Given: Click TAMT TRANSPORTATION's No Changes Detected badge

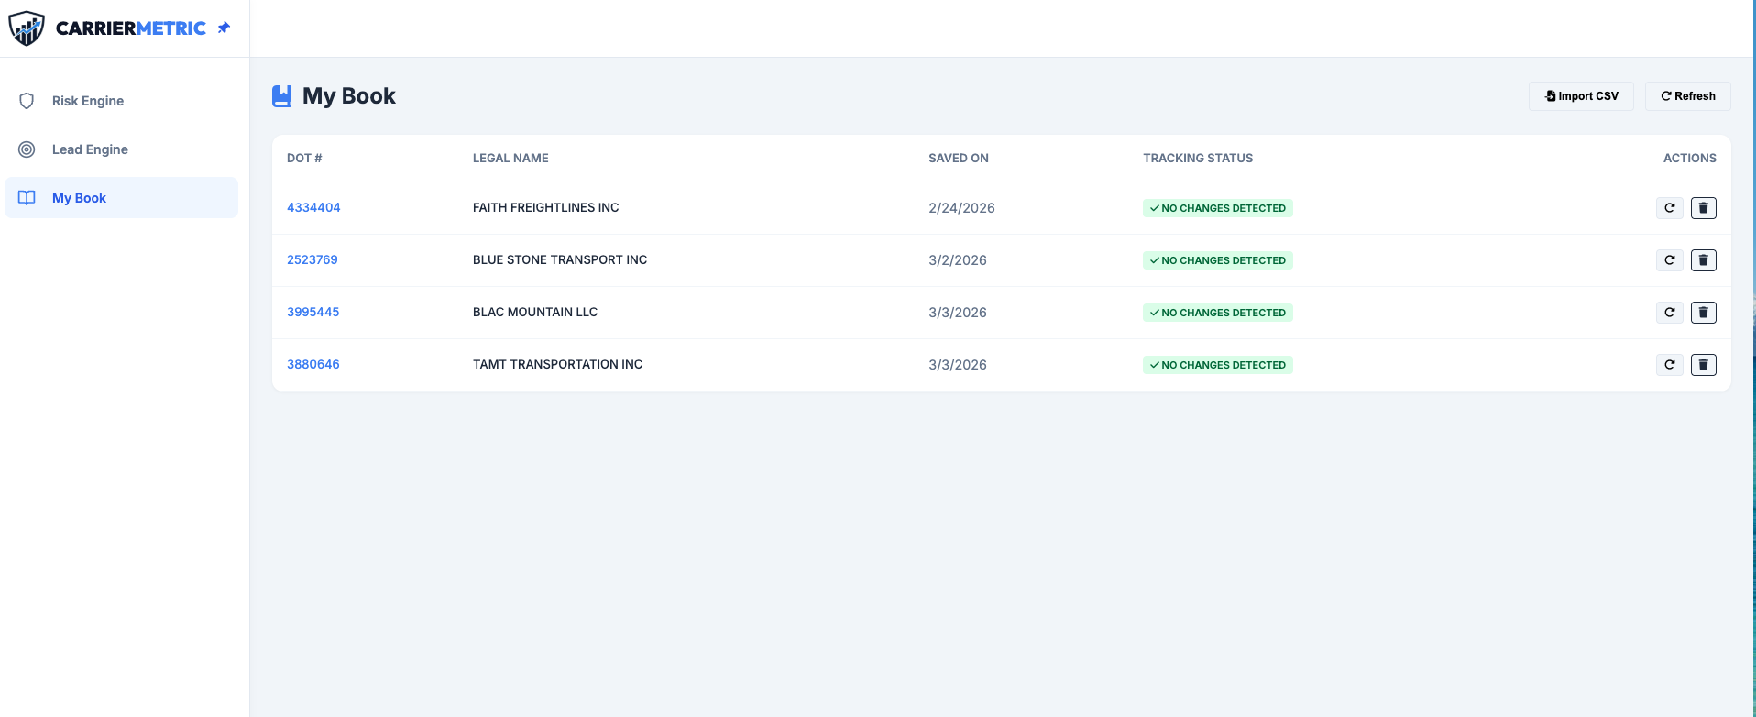Looking at the screenshot, I should (1218, 365).
